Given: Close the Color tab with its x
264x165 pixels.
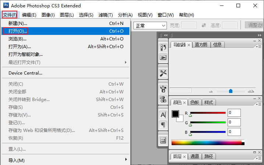Looking at the screenshot, I should [x=184, y=103].
